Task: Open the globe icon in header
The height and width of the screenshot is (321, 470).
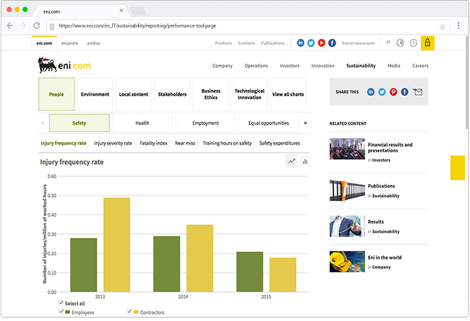Action: 400,43
